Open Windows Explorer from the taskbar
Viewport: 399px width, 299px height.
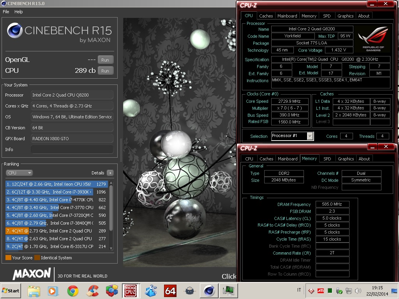(x=34, y=291)
